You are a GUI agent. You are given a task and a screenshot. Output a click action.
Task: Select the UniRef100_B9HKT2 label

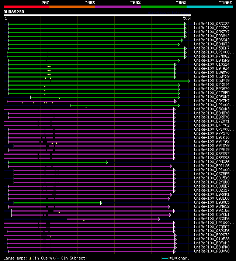[x=212, y=44]
